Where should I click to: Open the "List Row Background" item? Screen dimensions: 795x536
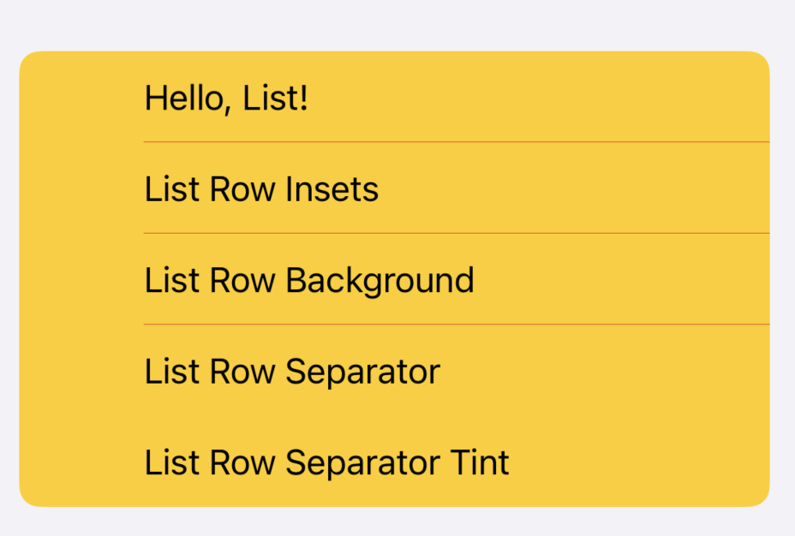pyautogui.click(x=309, y=281)
